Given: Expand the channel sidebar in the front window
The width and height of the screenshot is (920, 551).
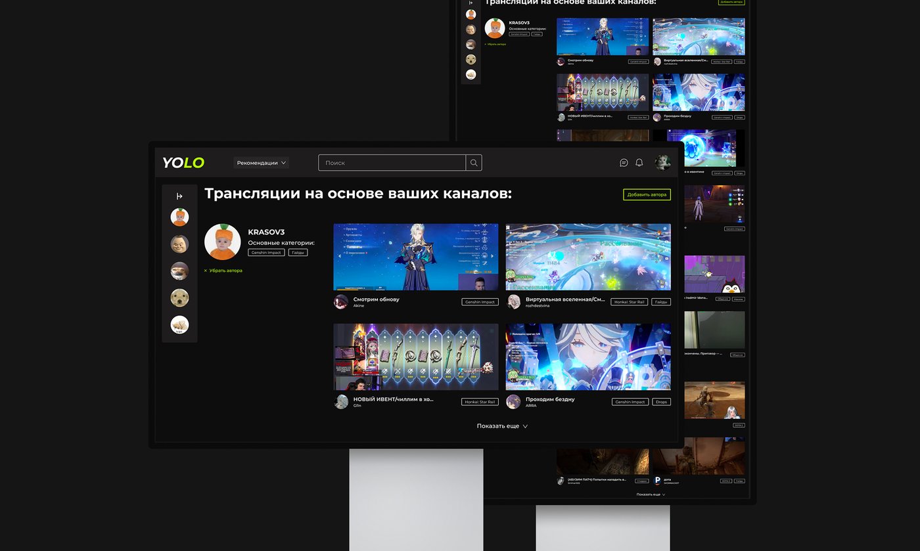Looking at the screenshot, I should (179, 196).
